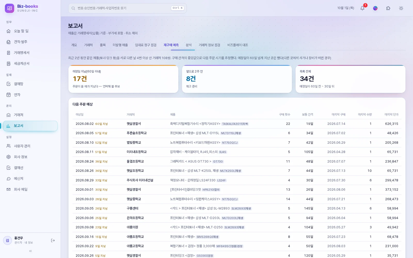This screenshot has height=258, width=413.
Task: Select the 목록 전체 34건 card
Action: coord(351,79)
